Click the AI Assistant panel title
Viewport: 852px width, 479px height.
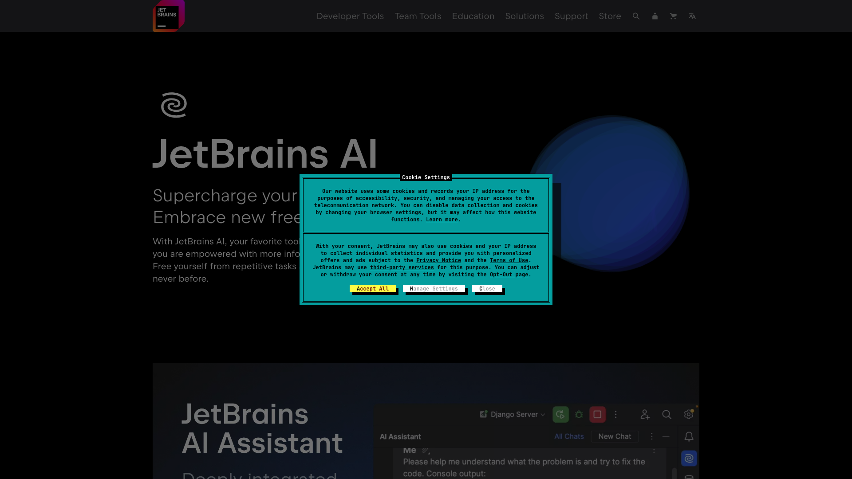tap(400, 436)
